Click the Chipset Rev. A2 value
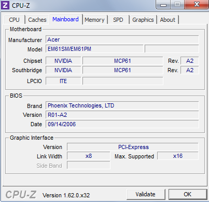The height and width of the screenshot is (202, 209). (x=190, y=61)
